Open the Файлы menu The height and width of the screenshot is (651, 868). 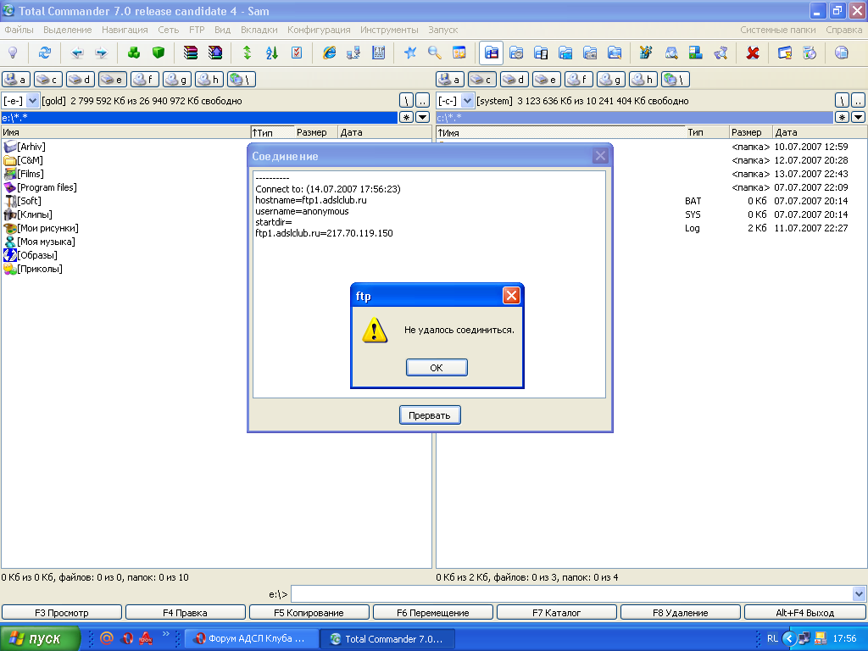19,30
